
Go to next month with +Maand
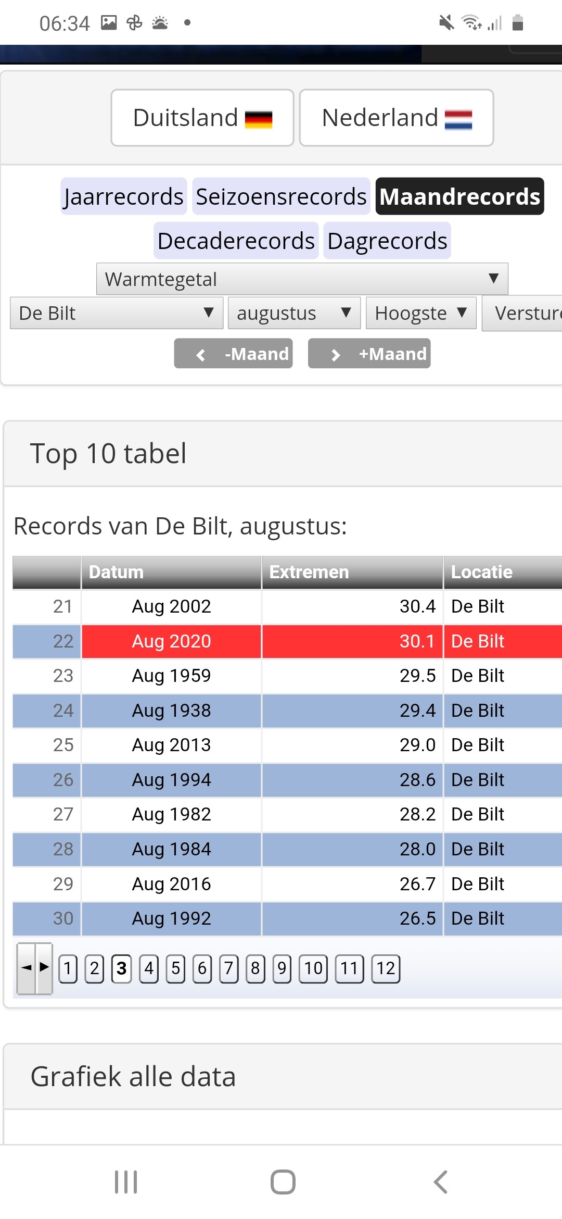coord(369,354)
